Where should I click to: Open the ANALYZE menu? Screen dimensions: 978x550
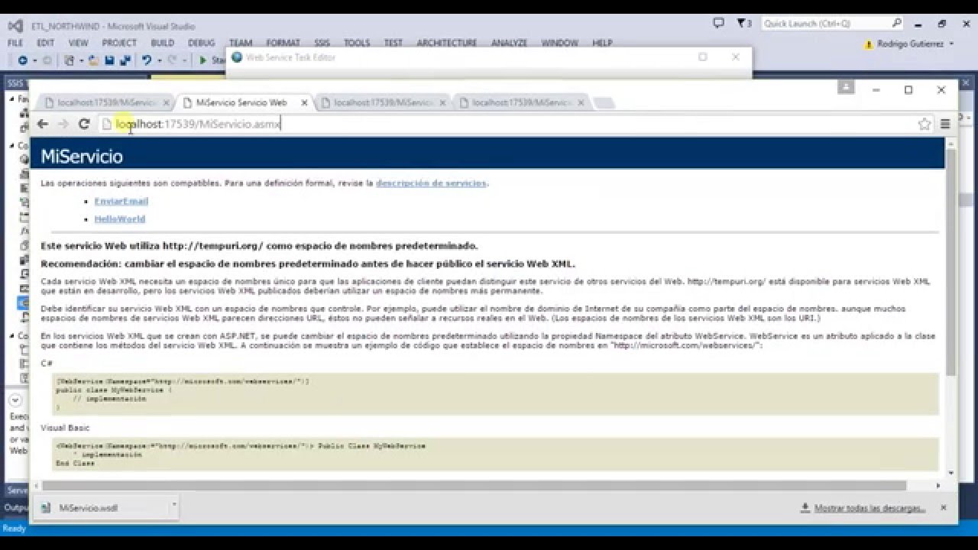(510, 43)
